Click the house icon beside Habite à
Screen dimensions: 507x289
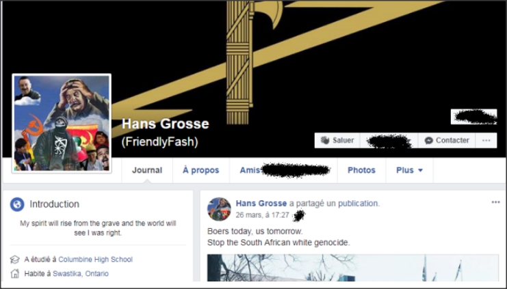pos(15,273)
